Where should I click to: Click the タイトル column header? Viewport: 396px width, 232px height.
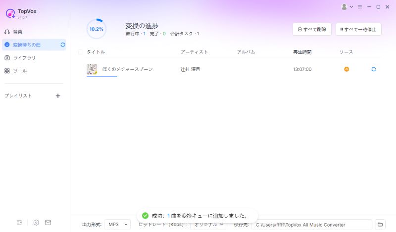(96, 52)
